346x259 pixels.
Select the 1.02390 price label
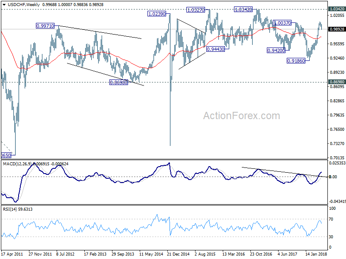click(x=157, y=14)
